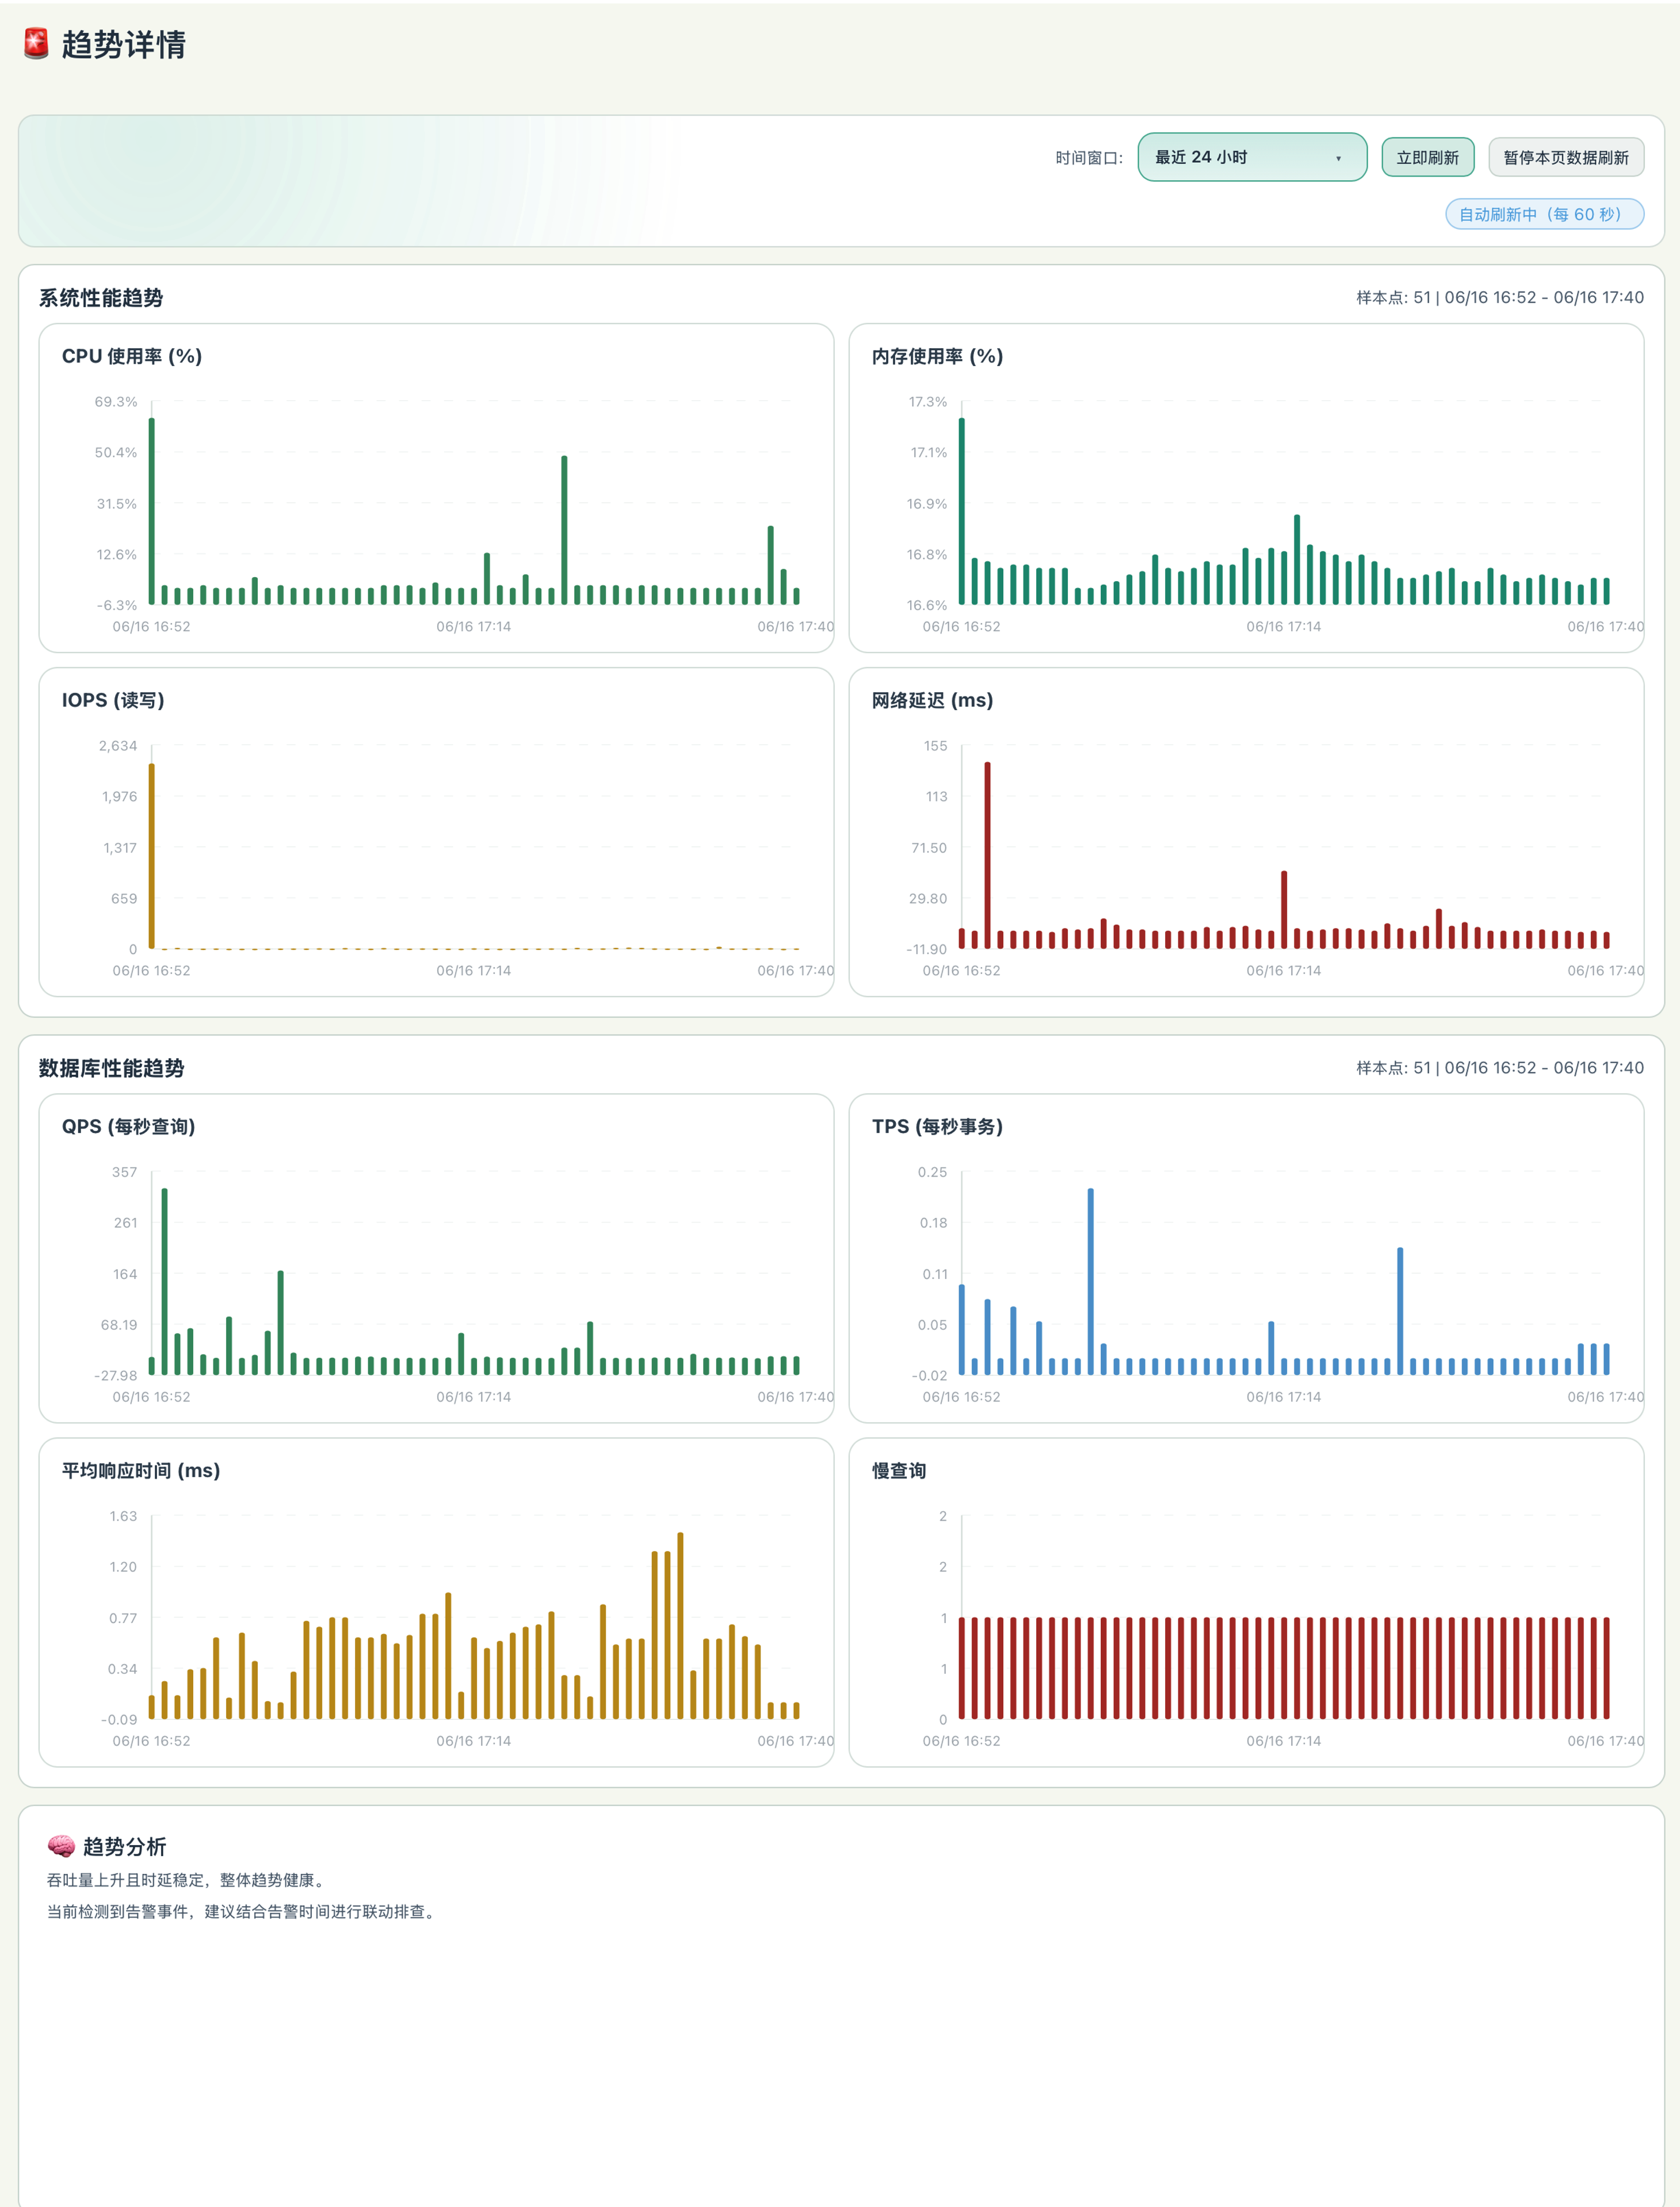Click the 系统性能趋势 section heading
The image size is (1680, 2207).
(101, 298)
